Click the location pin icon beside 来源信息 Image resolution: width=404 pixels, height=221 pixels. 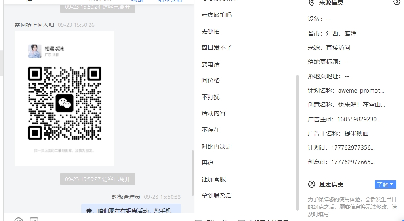[311, 3]
